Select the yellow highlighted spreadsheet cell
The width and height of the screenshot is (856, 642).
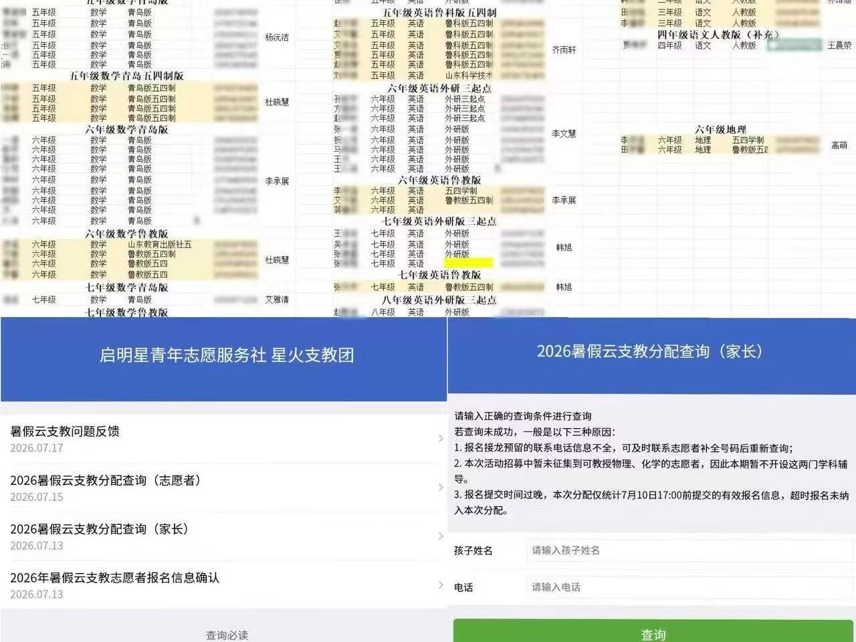[468, 263]
